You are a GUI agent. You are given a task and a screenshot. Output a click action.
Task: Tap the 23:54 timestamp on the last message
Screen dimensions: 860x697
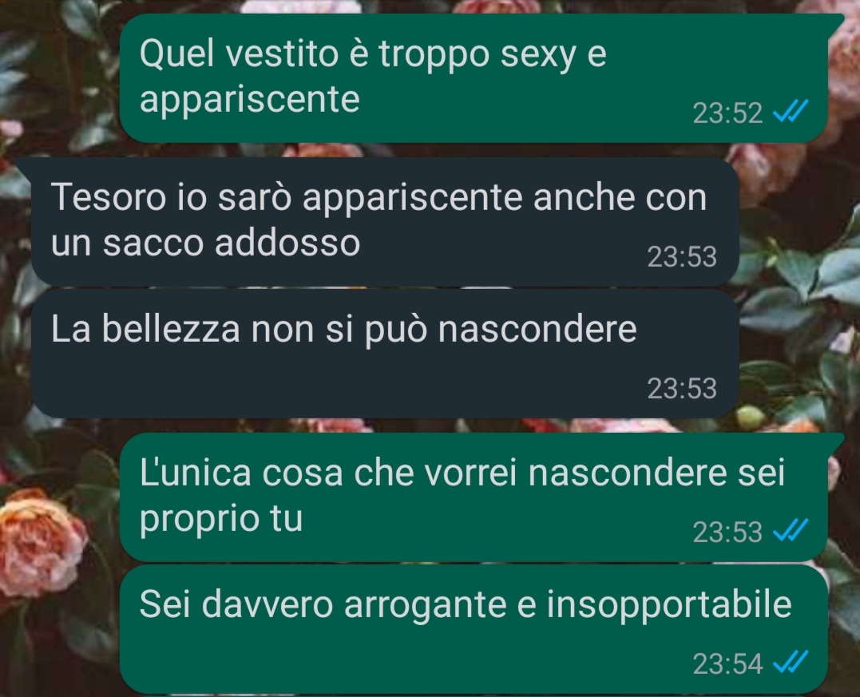[x=727, y=663]
